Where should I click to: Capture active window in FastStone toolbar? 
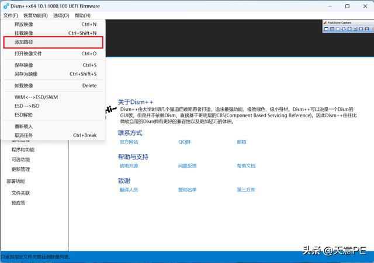click(x=326, y=29)
